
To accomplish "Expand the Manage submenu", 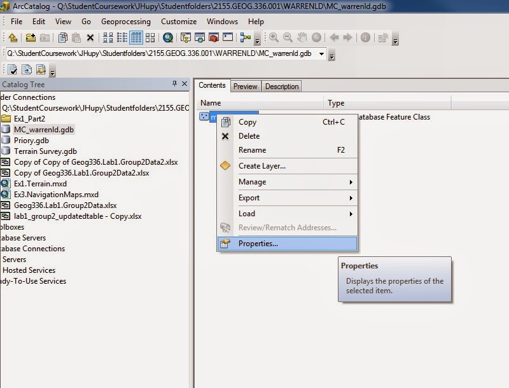I will coord(288,182).
